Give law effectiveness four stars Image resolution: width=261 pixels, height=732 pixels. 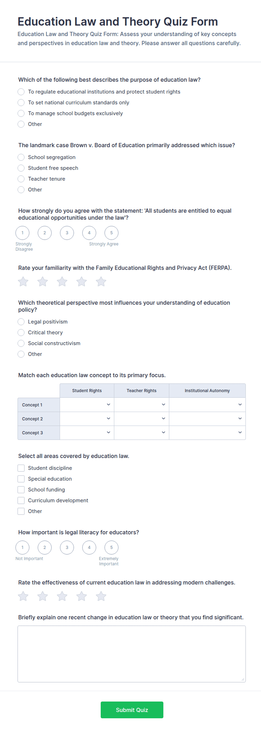[x=81, y=596]
